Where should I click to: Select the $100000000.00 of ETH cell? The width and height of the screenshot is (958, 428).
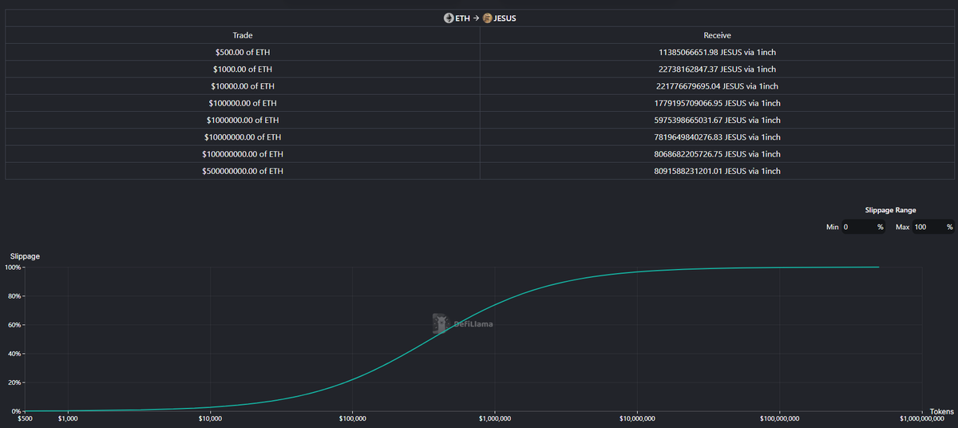[x=243, y=154]
